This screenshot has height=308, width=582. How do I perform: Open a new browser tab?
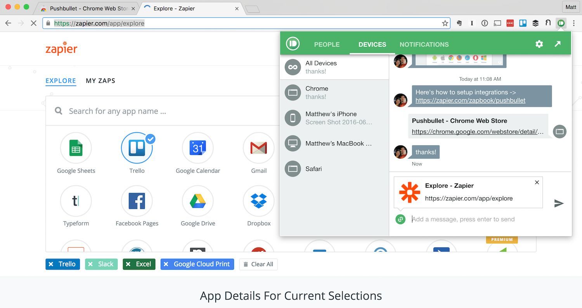tap(252, 9)
